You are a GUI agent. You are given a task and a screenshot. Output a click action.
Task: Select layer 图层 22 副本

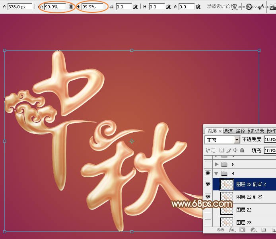(245, 197)
